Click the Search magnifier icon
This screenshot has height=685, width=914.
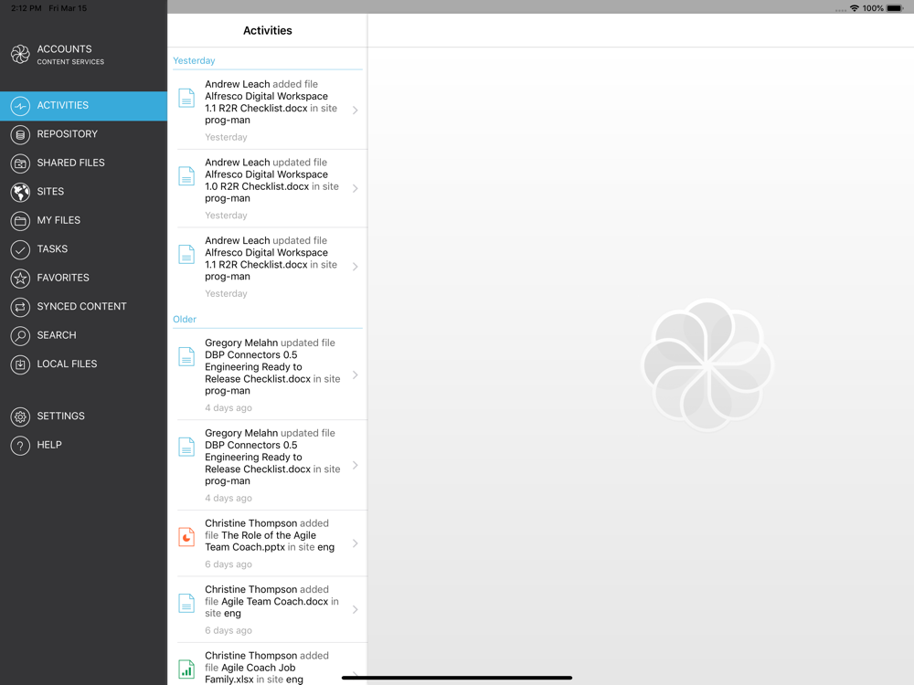click(x=20, y=335)
